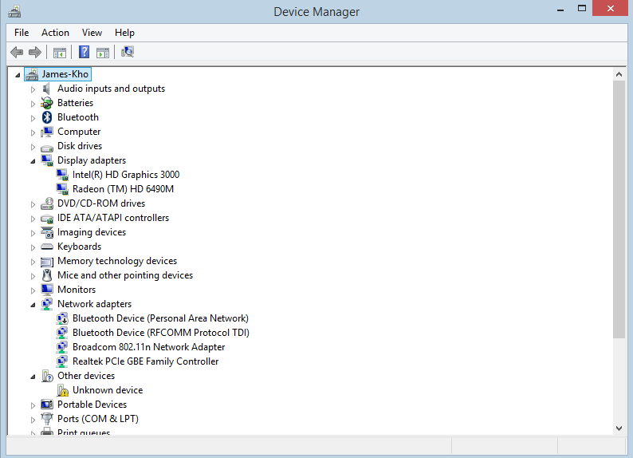Select the James-Kho root computer node

(x=65, y=74)
